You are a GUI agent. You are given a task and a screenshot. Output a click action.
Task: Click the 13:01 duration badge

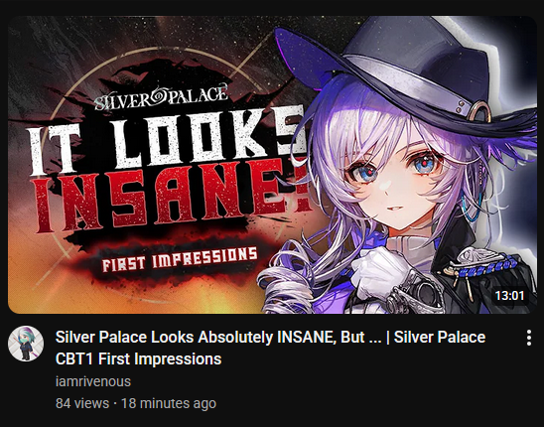[x=509, y=296]
